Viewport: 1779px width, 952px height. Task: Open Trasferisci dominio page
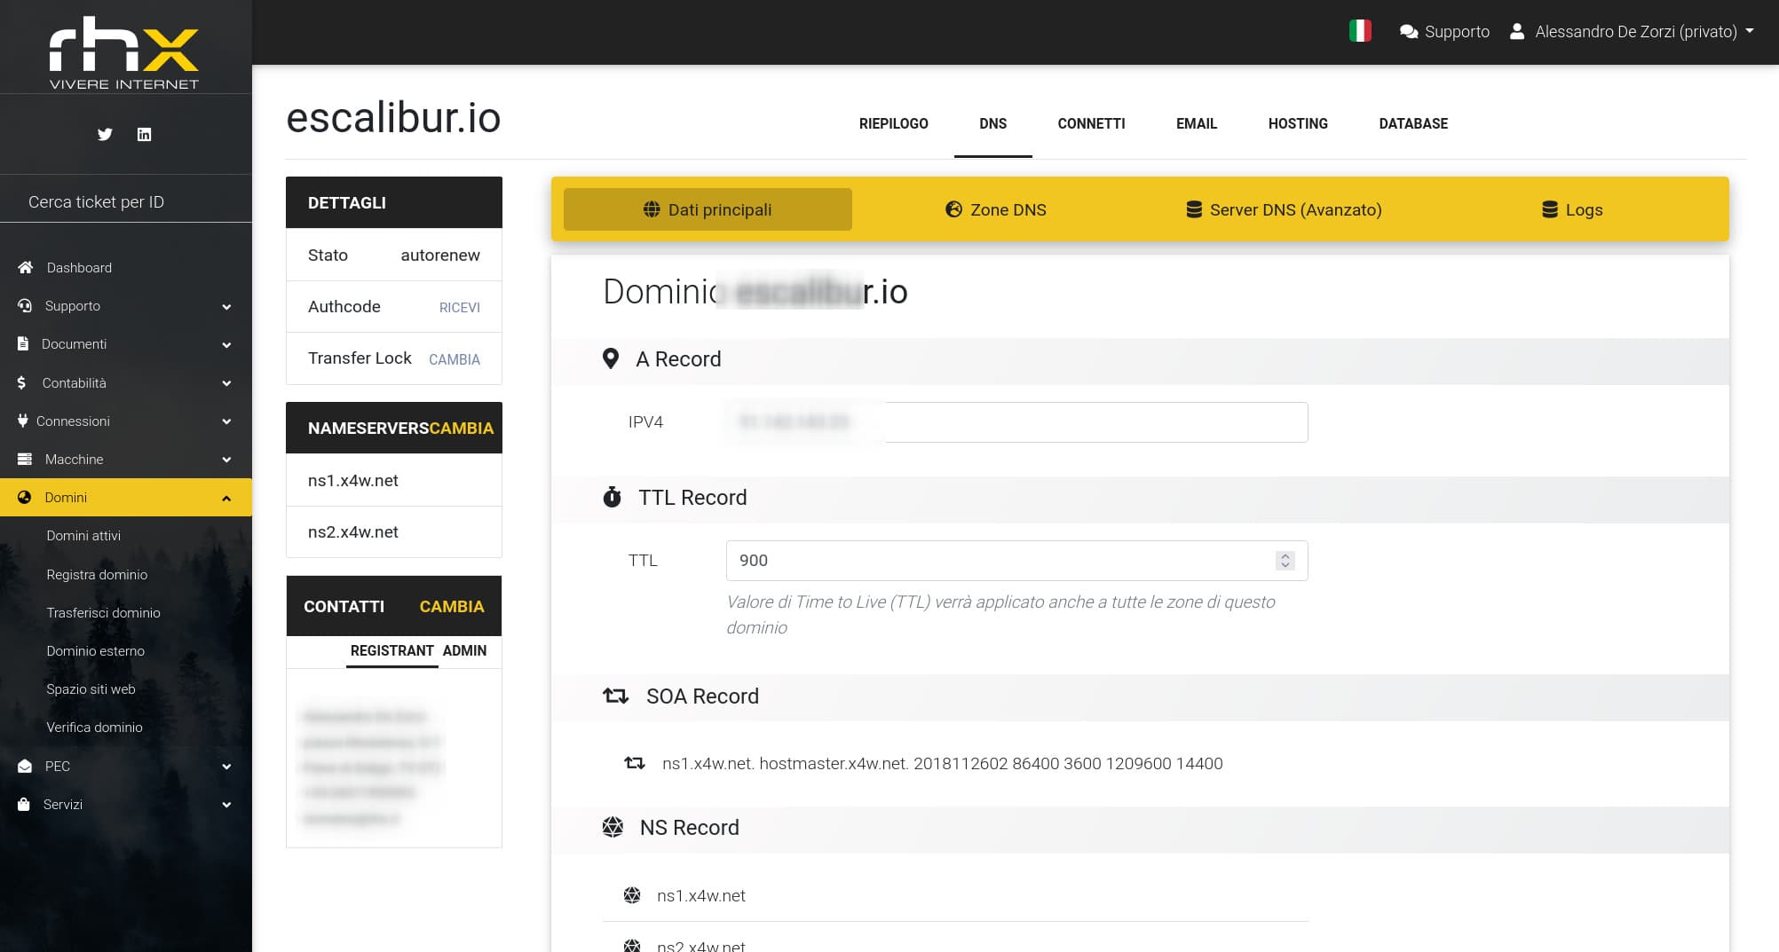(x=103, y=612)
